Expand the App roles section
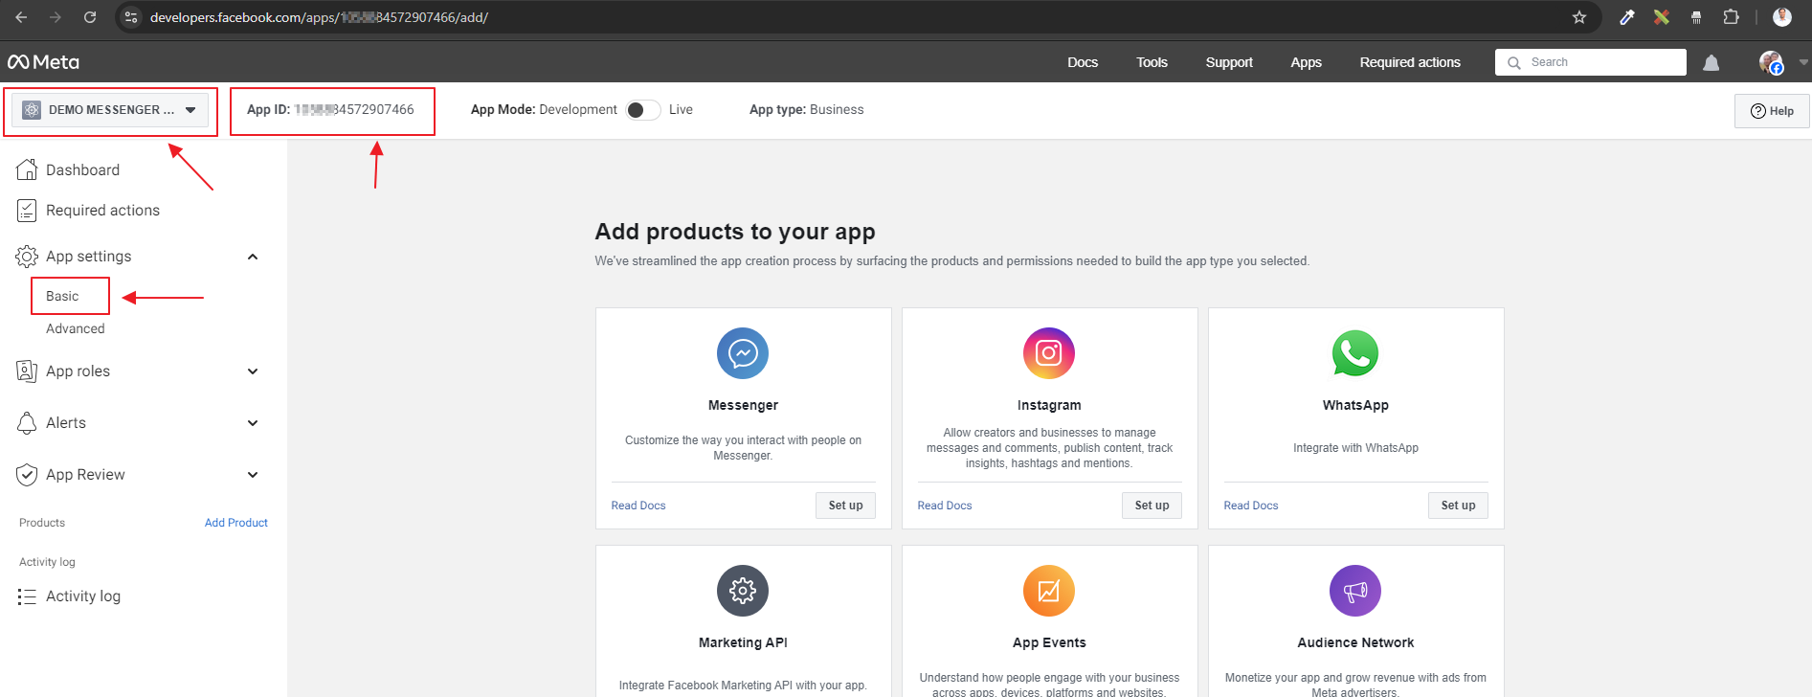Screen dimensions: 1812x697 coord(253,371)
